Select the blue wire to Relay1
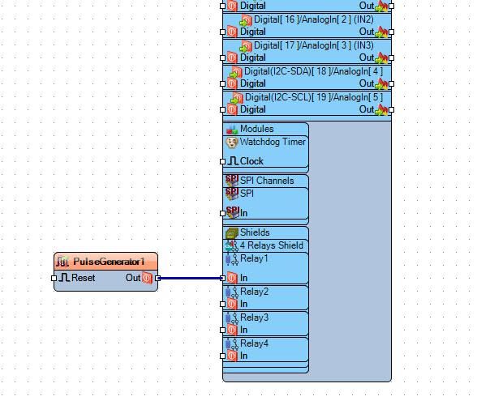 190,278
